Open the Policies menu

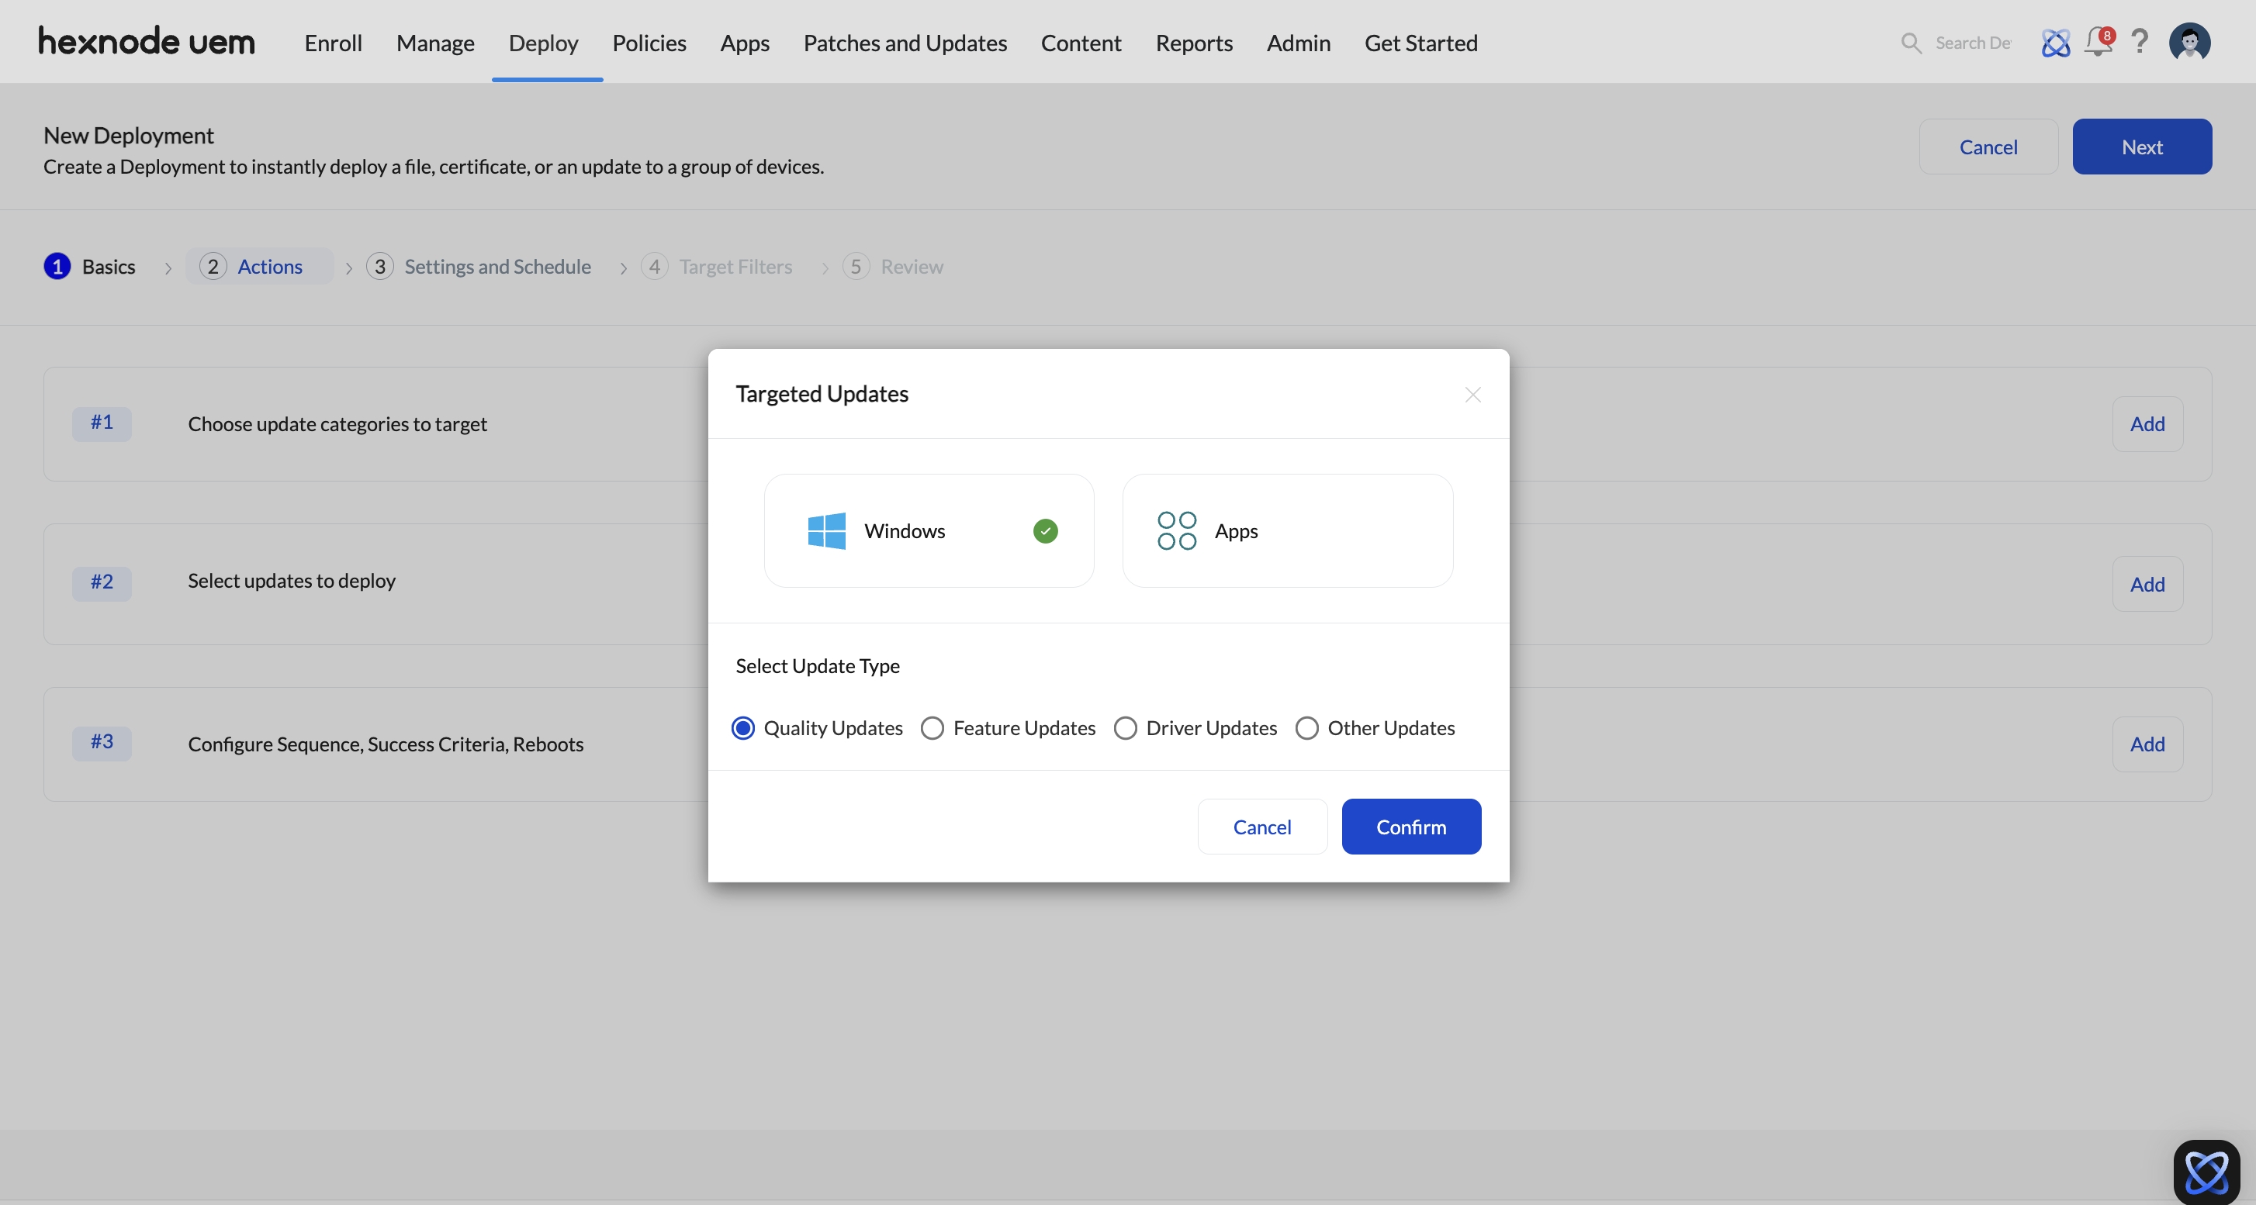pyautogui.click(x=649, y=43)
